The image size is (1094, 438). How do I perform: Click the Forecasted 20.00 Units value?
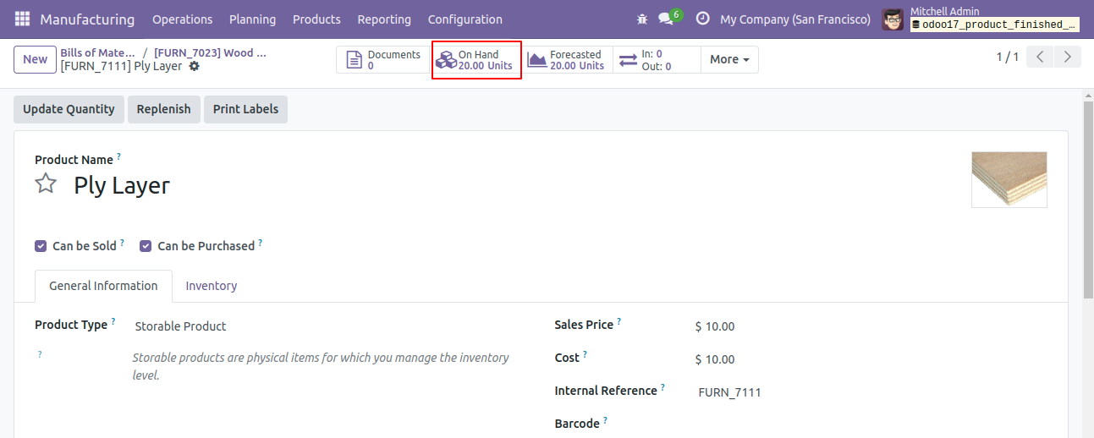point(577,65)
